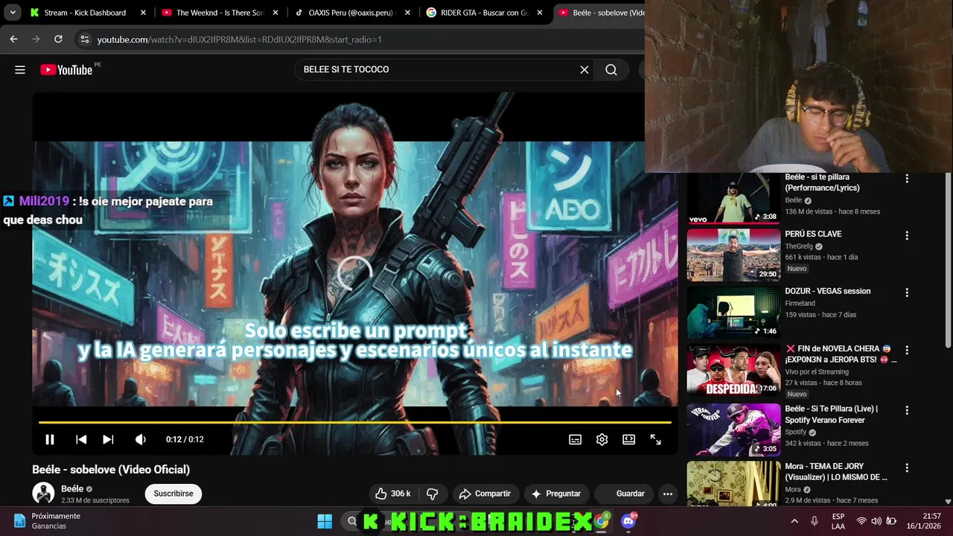Select the Beéle - sobelove tab
Viewport: 953px width, 536px height.
(600, 13)
